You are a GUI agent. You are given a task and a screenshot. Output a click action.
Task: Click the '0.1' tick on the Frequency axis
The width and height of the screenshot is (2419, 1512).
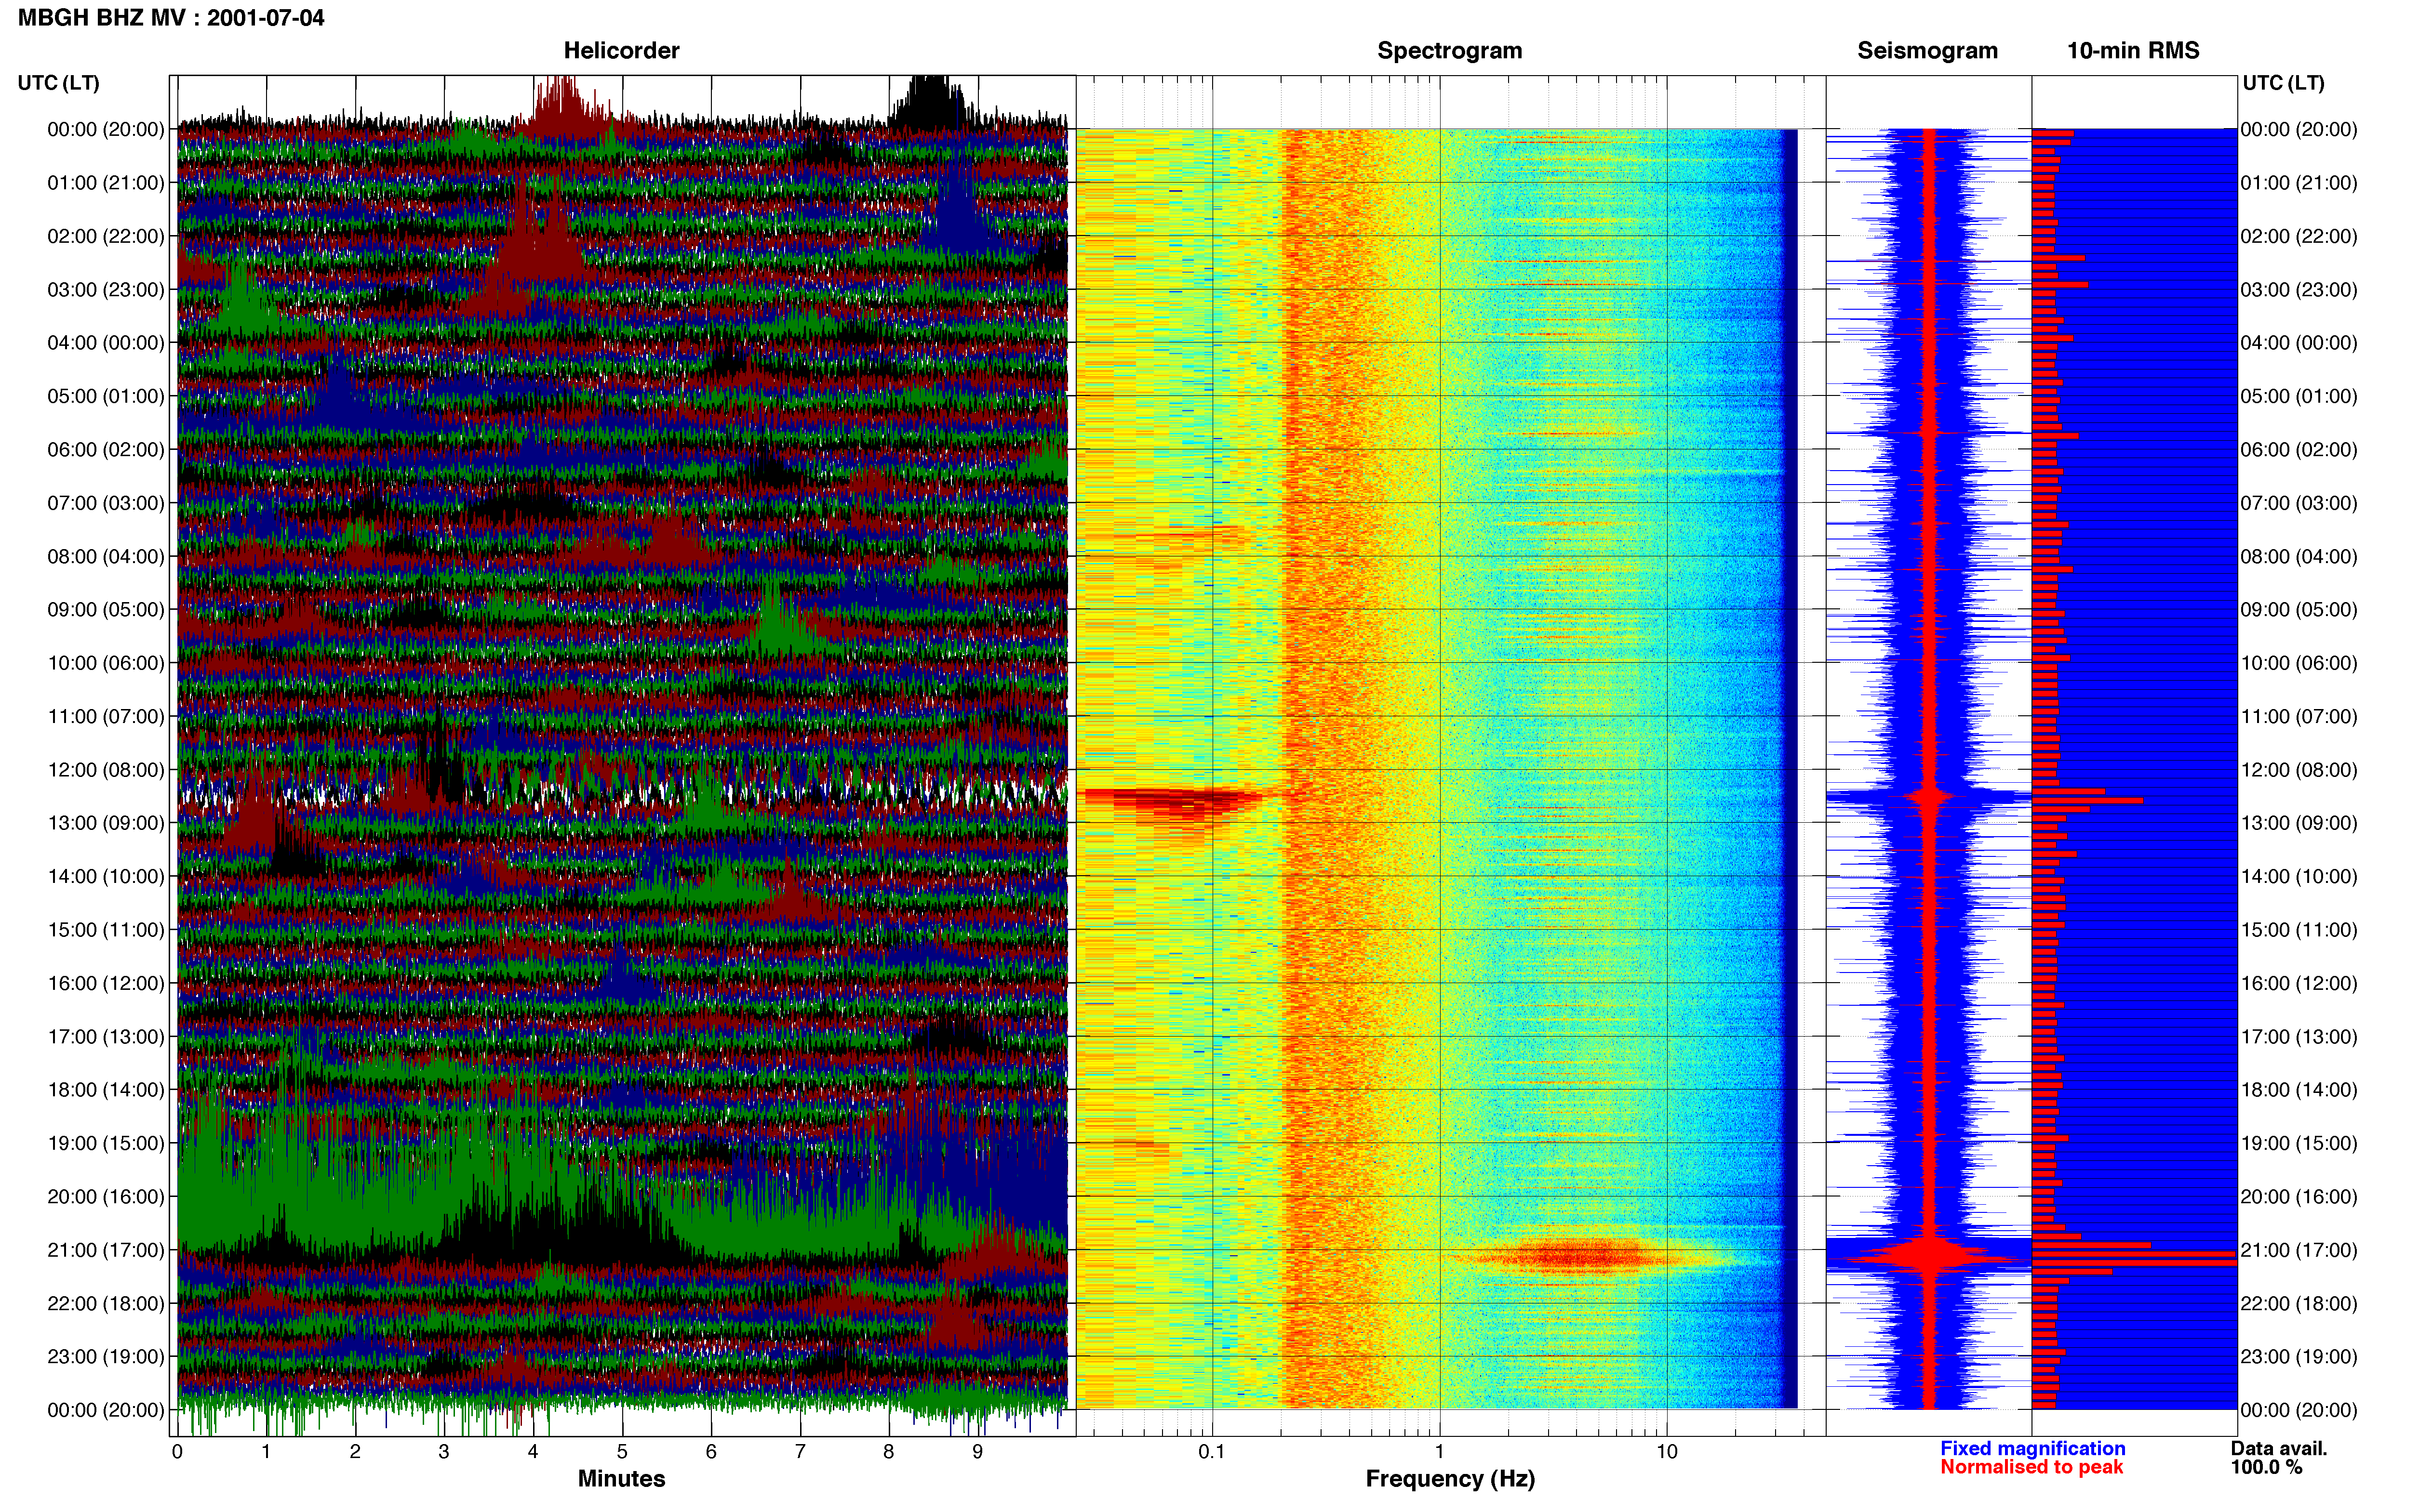[1212, 1452]
